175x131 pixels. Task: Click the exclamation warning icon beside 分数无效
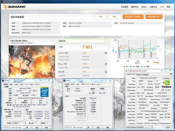(105, 41)
